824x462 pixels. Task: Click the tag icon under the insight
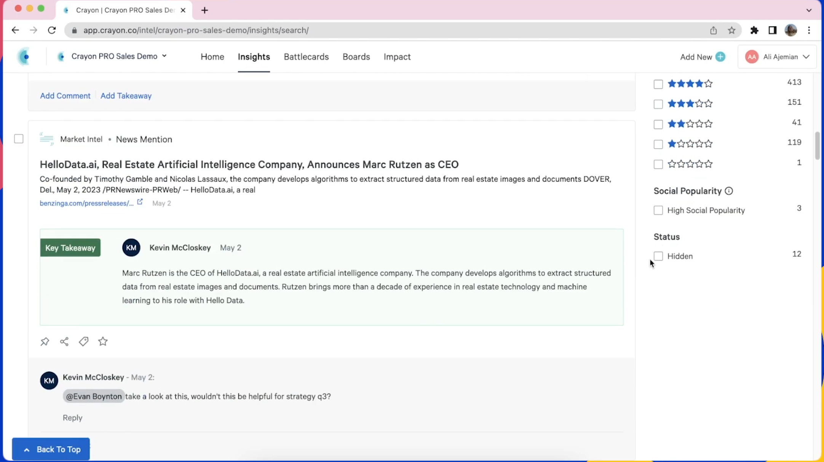84,341
